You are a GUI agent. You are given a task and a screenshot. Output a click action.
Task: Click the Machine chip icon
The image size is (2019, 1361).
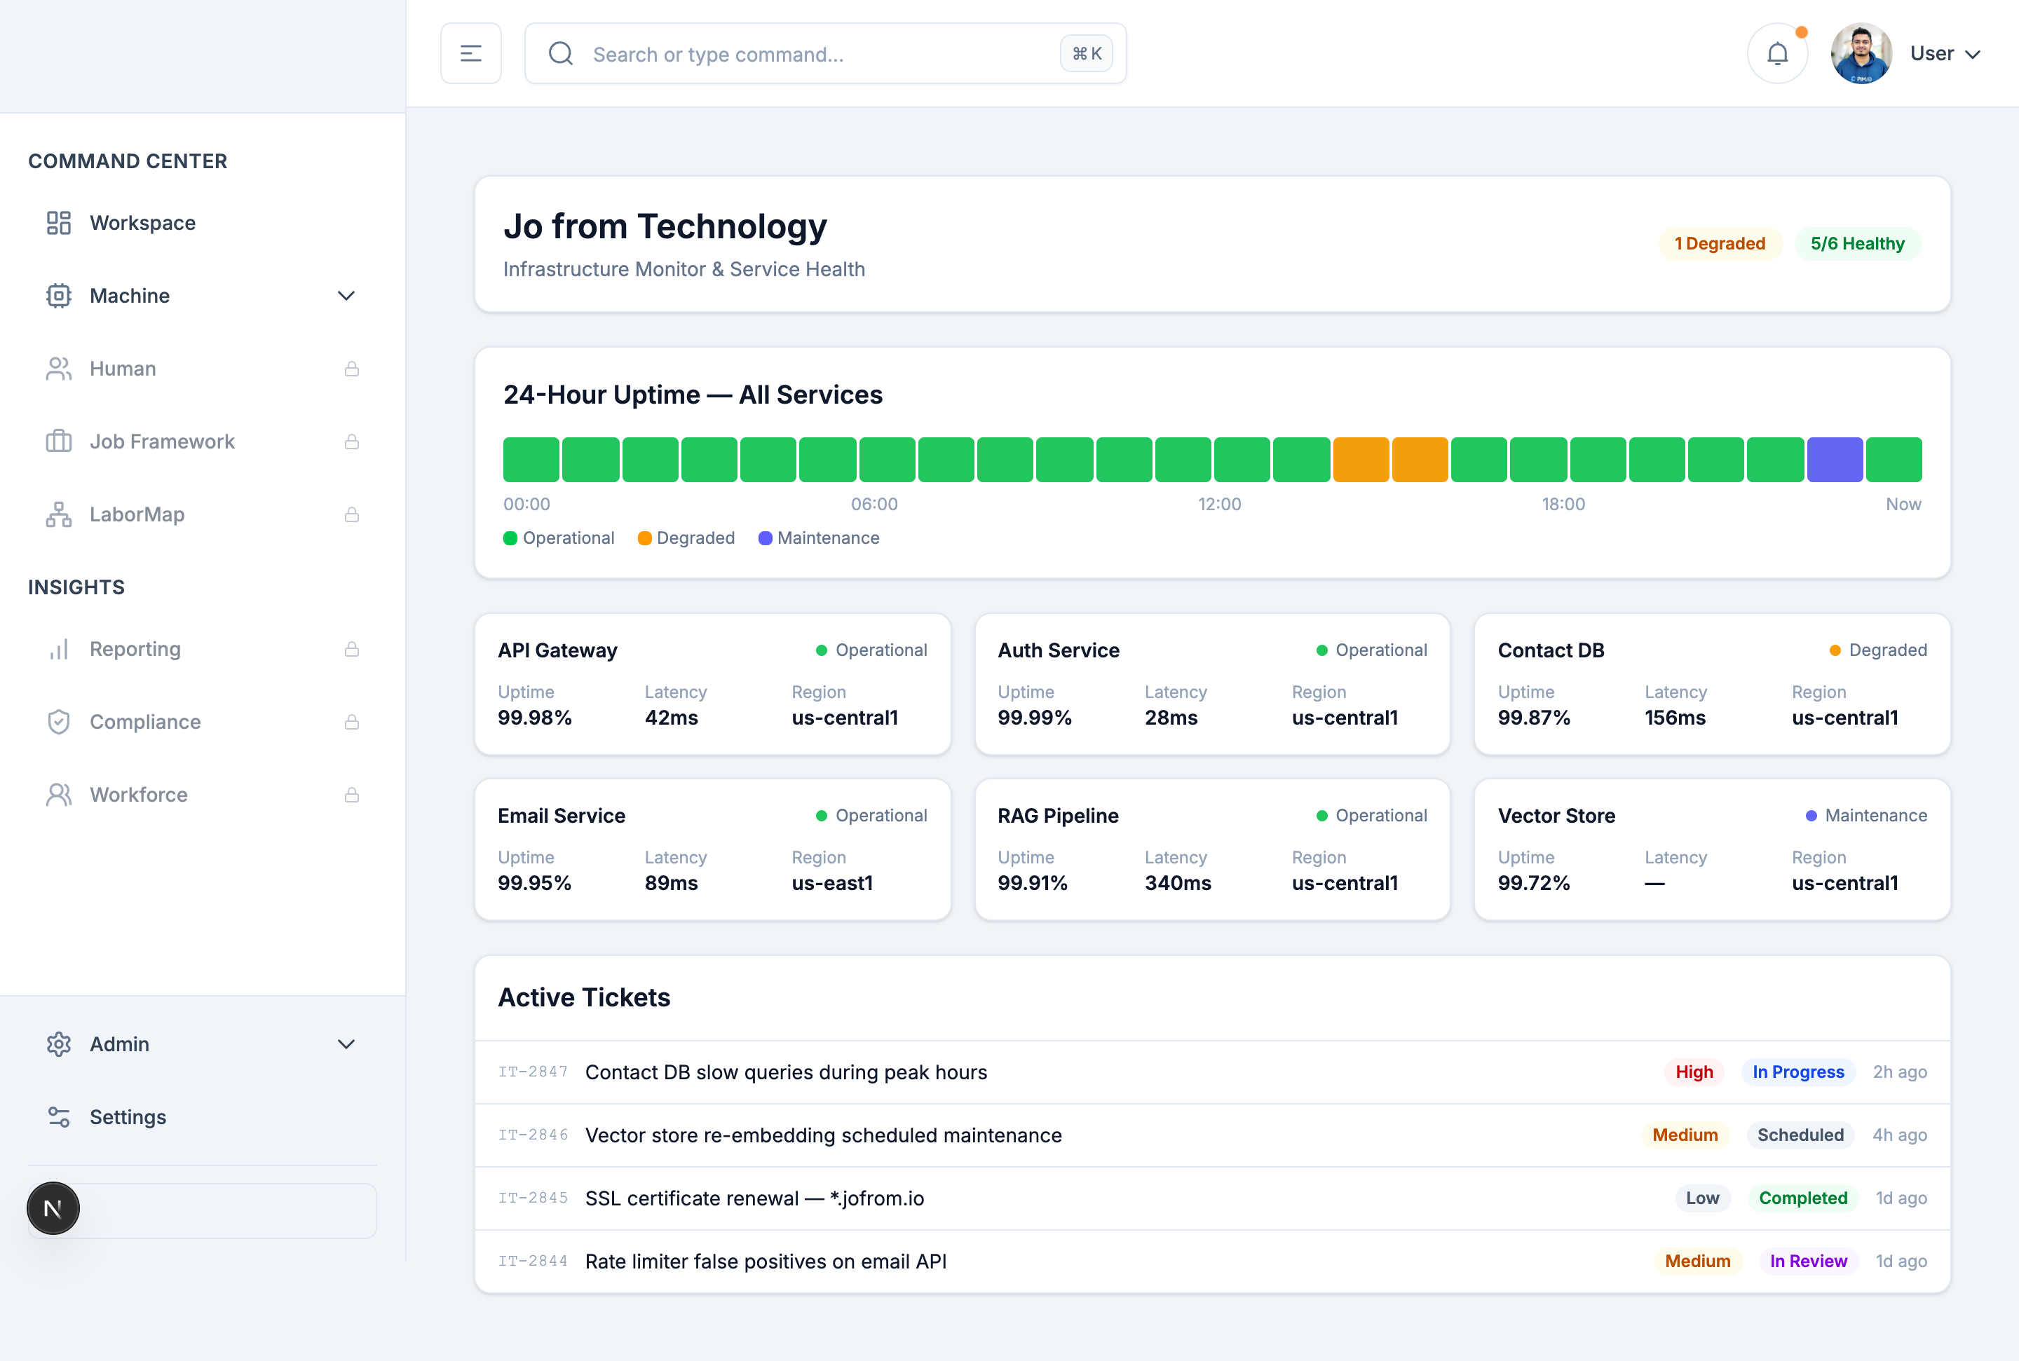click(58, 296)
